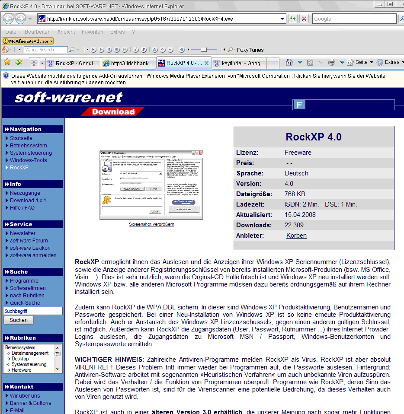This screenshot has height=414, width=404.
Task: Open the Windows-Tools navigation link
Action: click(x=28, y=160)
